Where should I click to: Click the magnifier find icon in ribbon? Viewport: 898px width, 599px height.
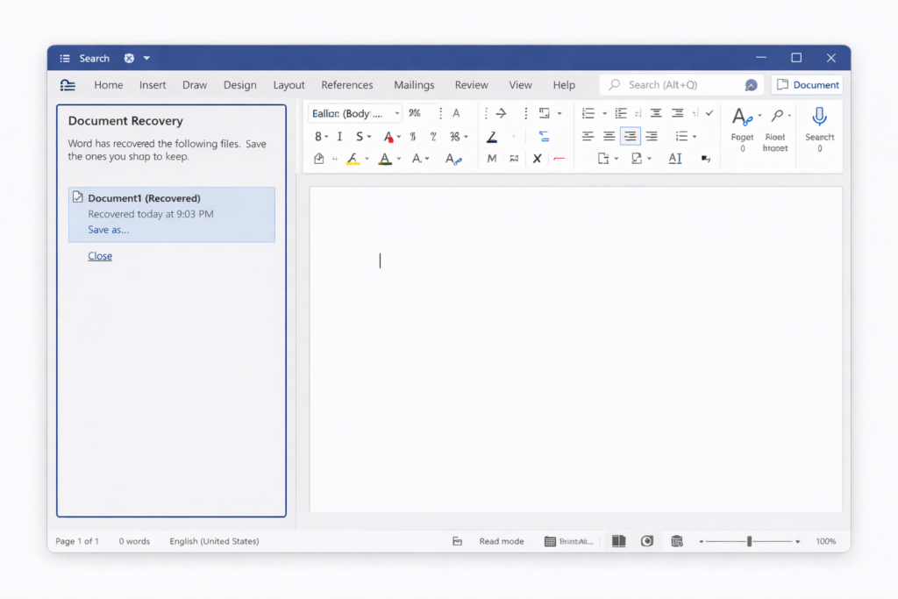tap(777, 116)
